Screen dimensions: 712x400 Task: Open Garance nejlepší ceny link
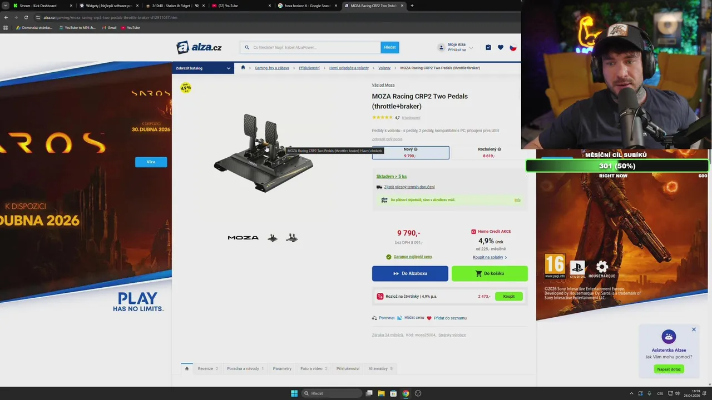tap(413, 257)
